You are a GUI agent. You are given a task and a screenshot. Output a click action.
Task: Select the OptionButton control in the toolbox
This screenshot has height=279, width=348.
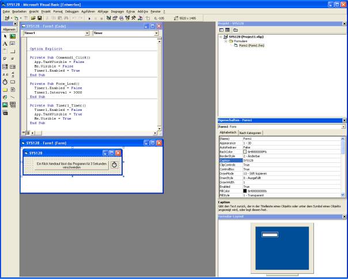(13, 59)
